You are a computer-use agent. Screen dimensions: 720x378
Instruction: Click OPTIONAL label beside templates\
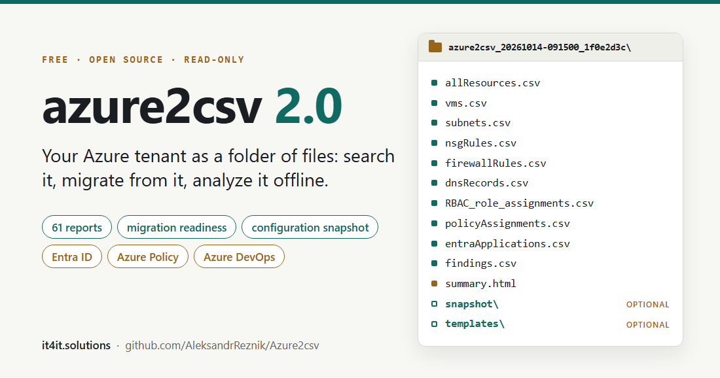pyautogui.click(x=647, y=325)
